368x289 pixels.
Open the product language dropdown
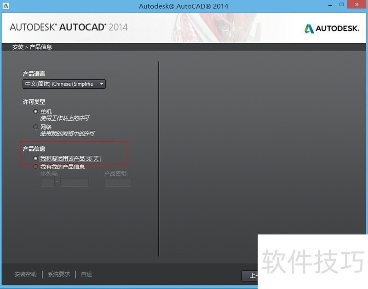pos(64,84)
